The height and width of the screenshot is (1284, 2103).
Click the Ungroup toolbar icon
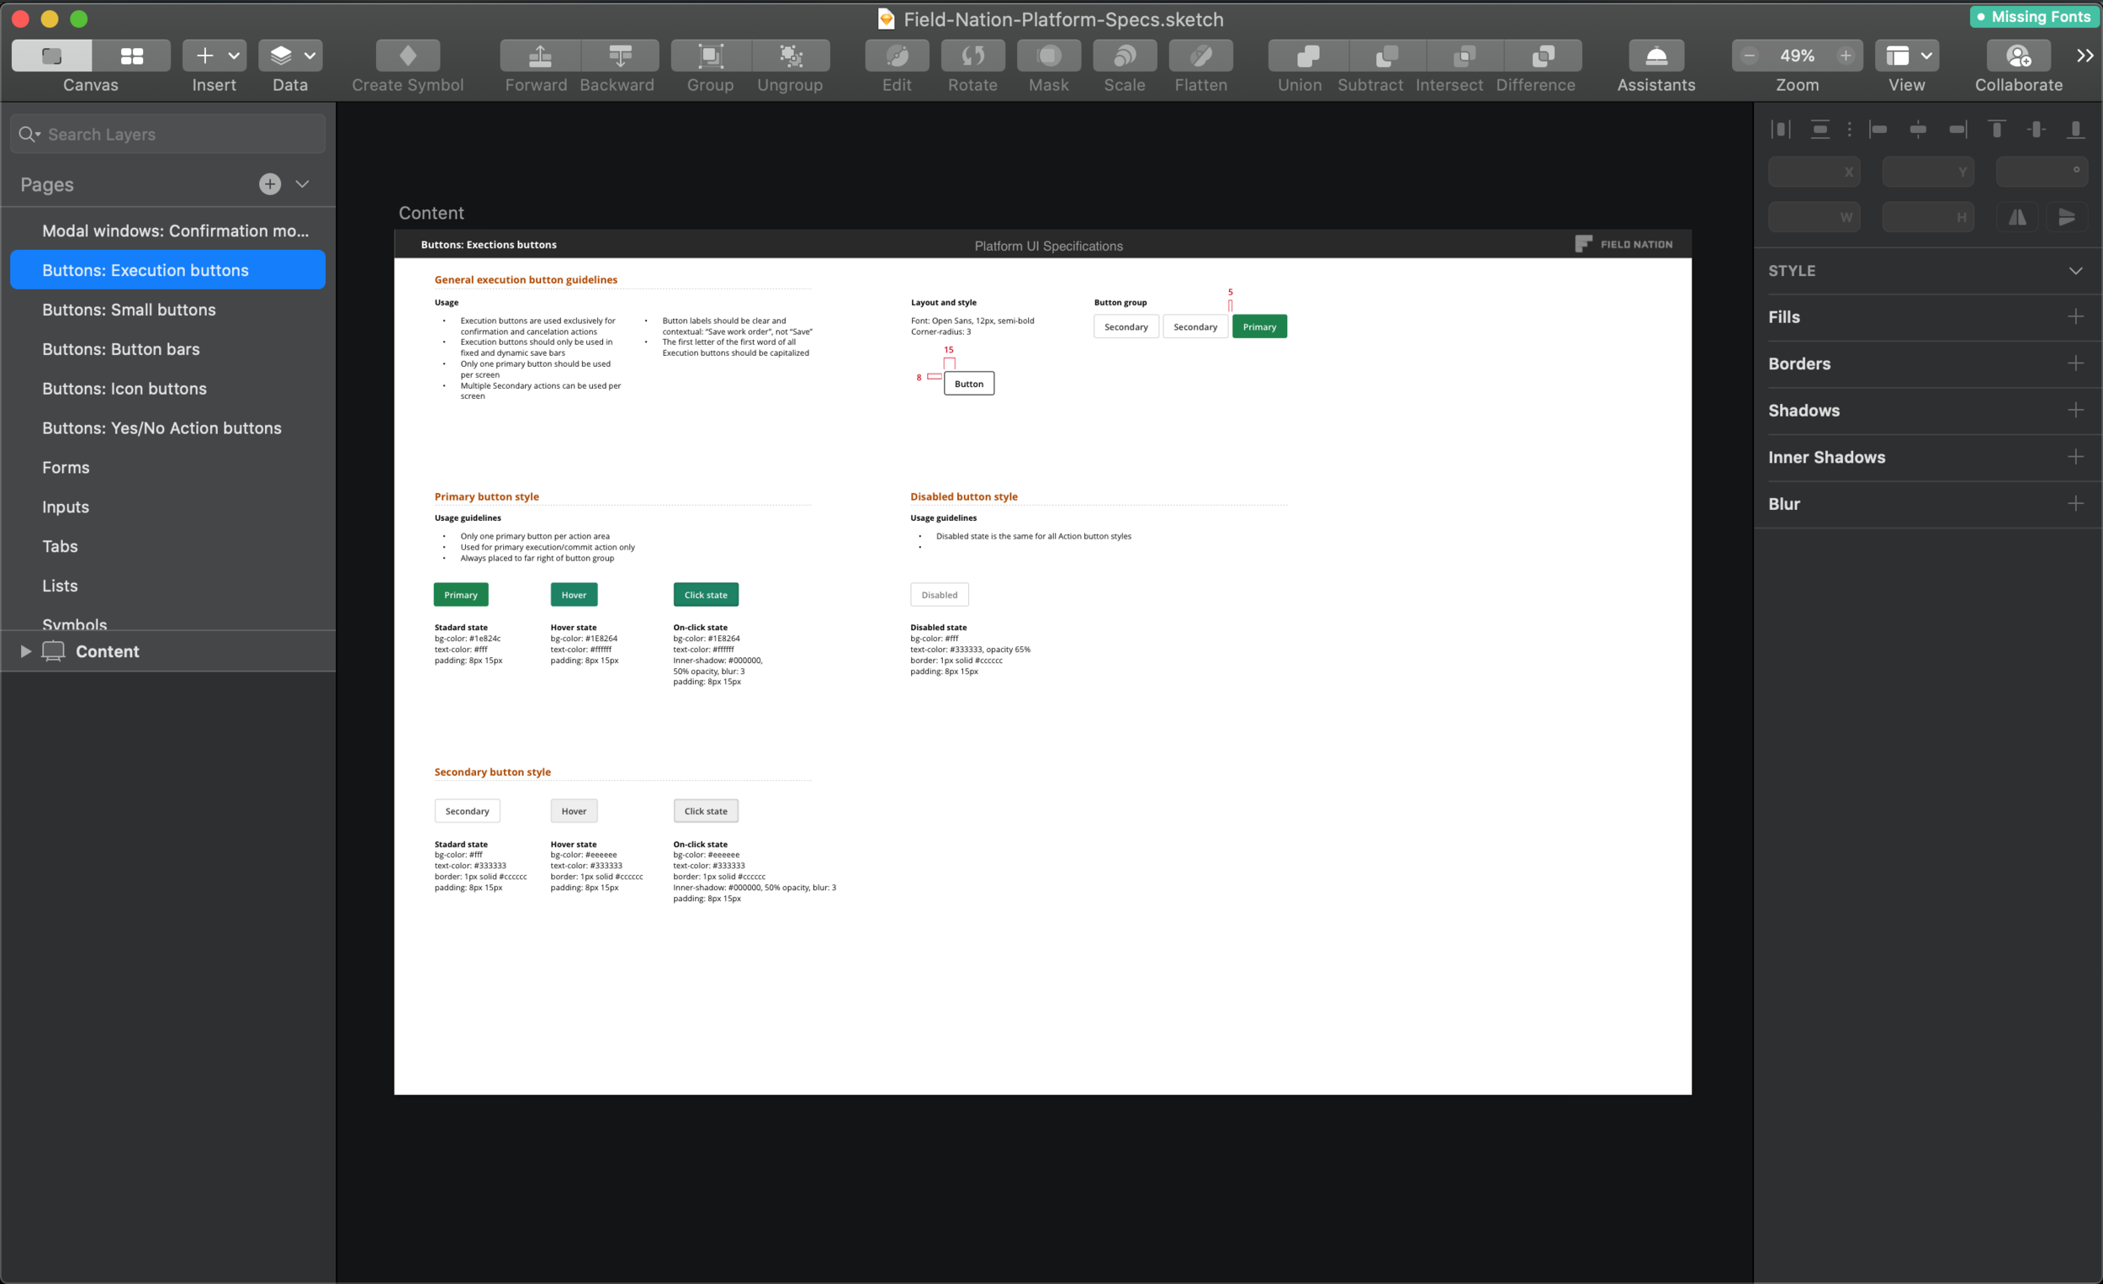792,56
